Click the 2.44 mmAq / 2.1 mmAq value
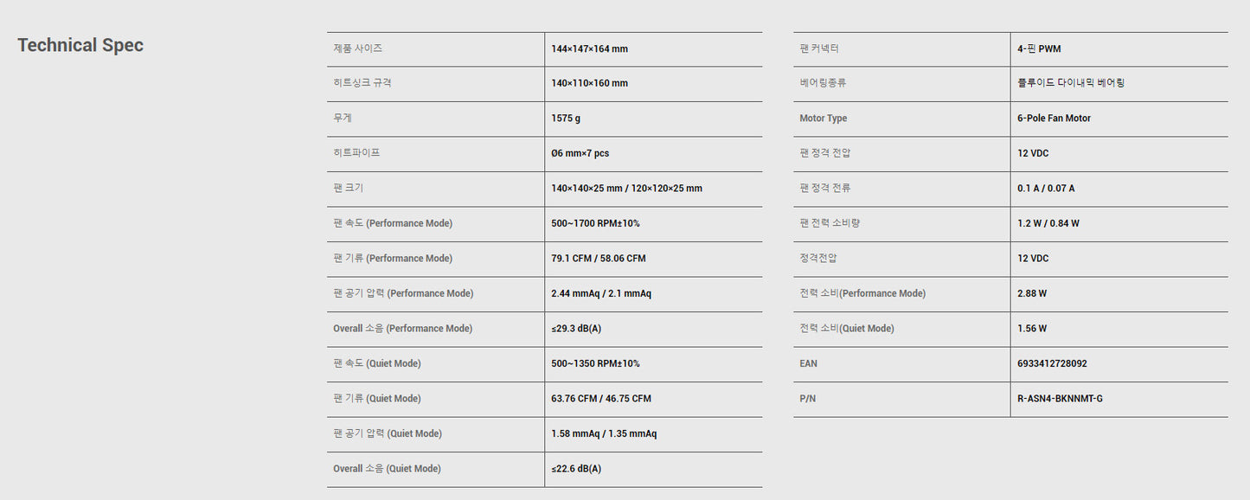Screen dimensions: 1250x500 coord(600,294)
